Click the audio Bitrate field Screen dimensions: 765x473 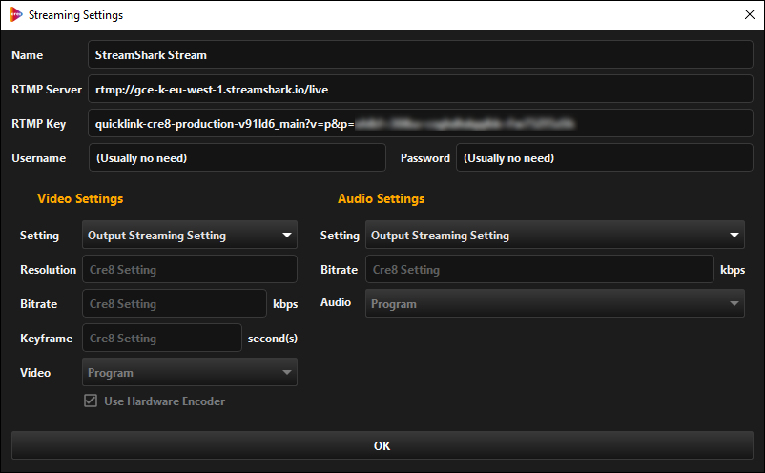coord(539,269)
